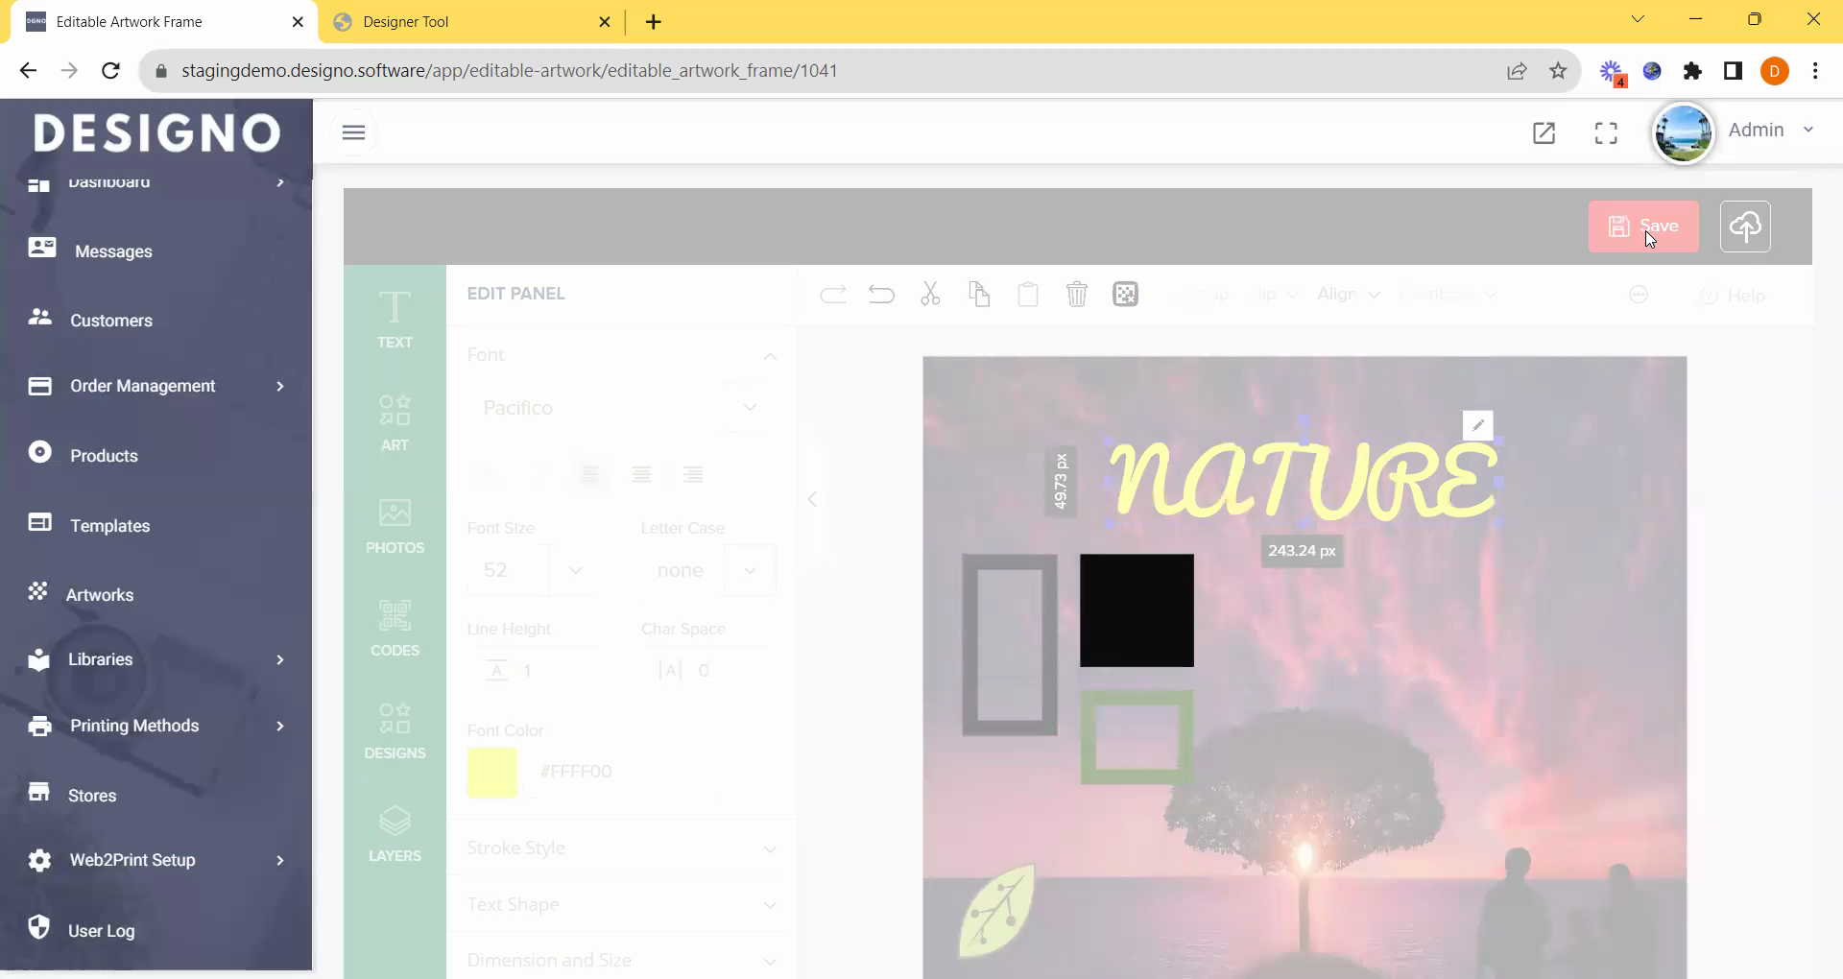Toggle fullscreen mode icon

coord(1606,132)
